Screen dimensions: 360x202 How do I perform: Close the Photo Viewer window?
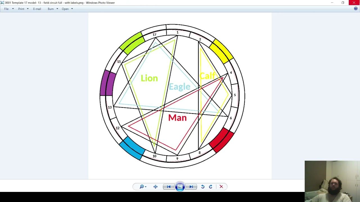tap(354, 3)
